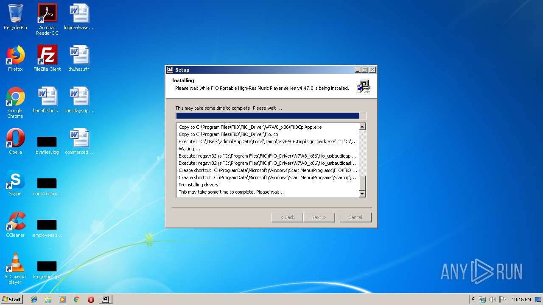Click the disabled Back button
The width and height of the screenshot is (543, 305).
click(x=287, y=217)
